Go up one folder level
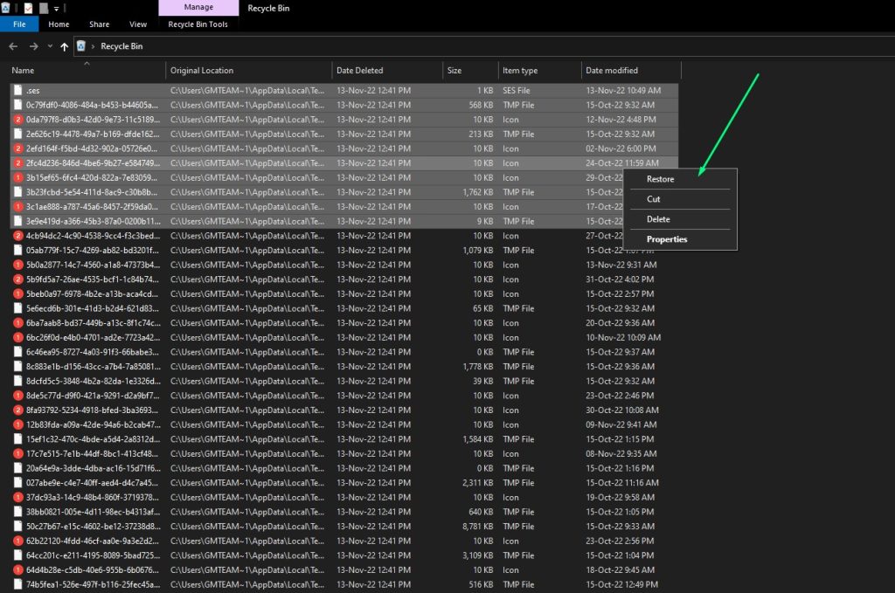Image resolution: width=895 pixels, height=593 pixels. pos(65,46)
